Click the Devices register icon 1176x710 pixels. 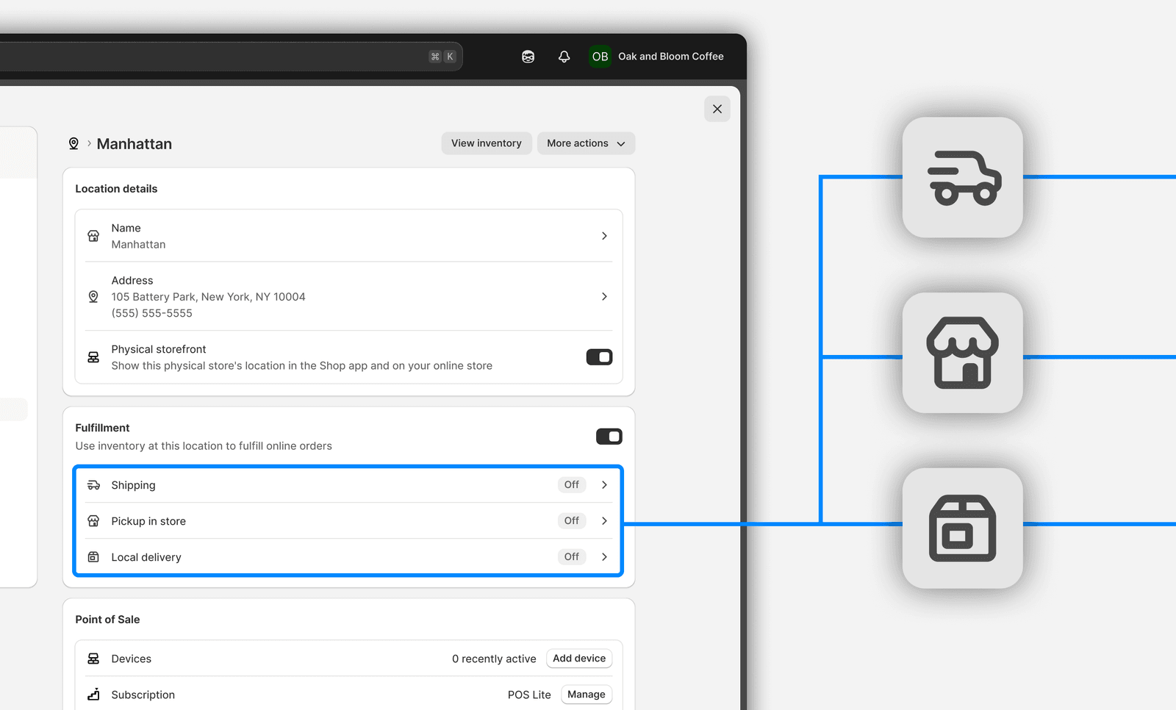(93, 659)
